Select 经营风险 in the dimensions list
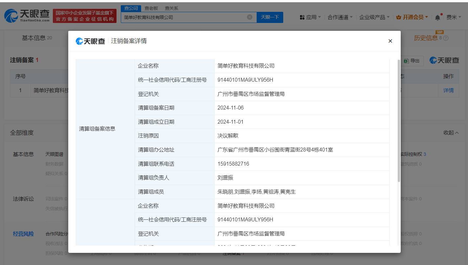 (23, 234)
